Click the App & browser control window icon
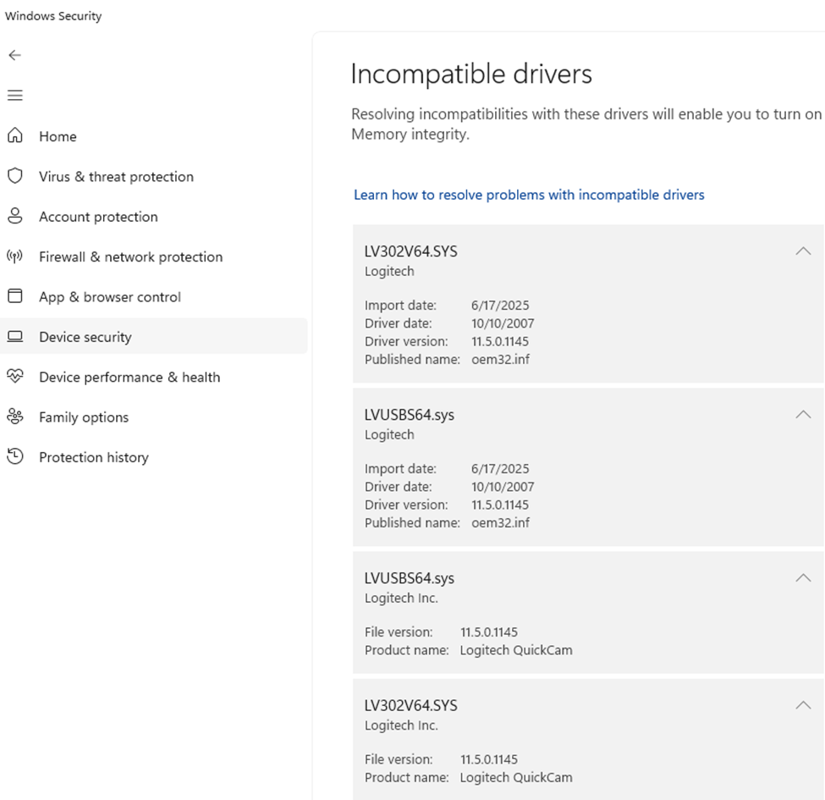The image size is (825, 800). click(x=14, y=296)
